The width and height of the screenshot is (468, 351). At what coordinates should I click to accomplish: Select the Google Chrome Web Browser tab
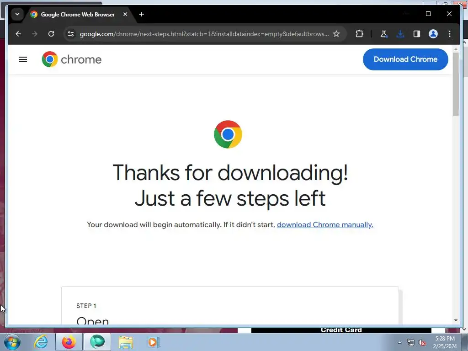tap(78, 14)
